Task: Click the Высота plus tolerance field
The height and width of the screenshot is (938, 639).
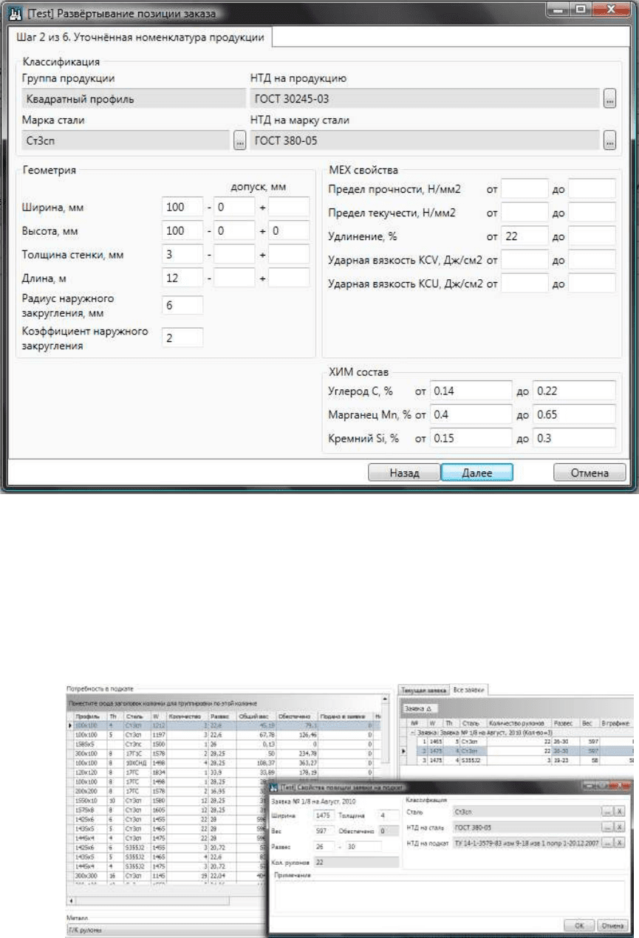Action: pyautogui.click(x=289, y=231)
